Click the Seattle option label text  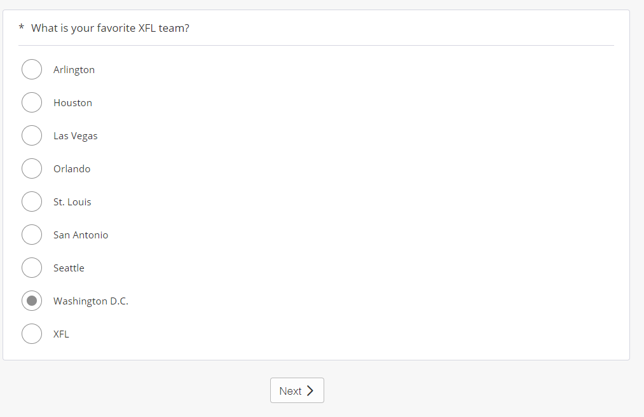[69, 268]
